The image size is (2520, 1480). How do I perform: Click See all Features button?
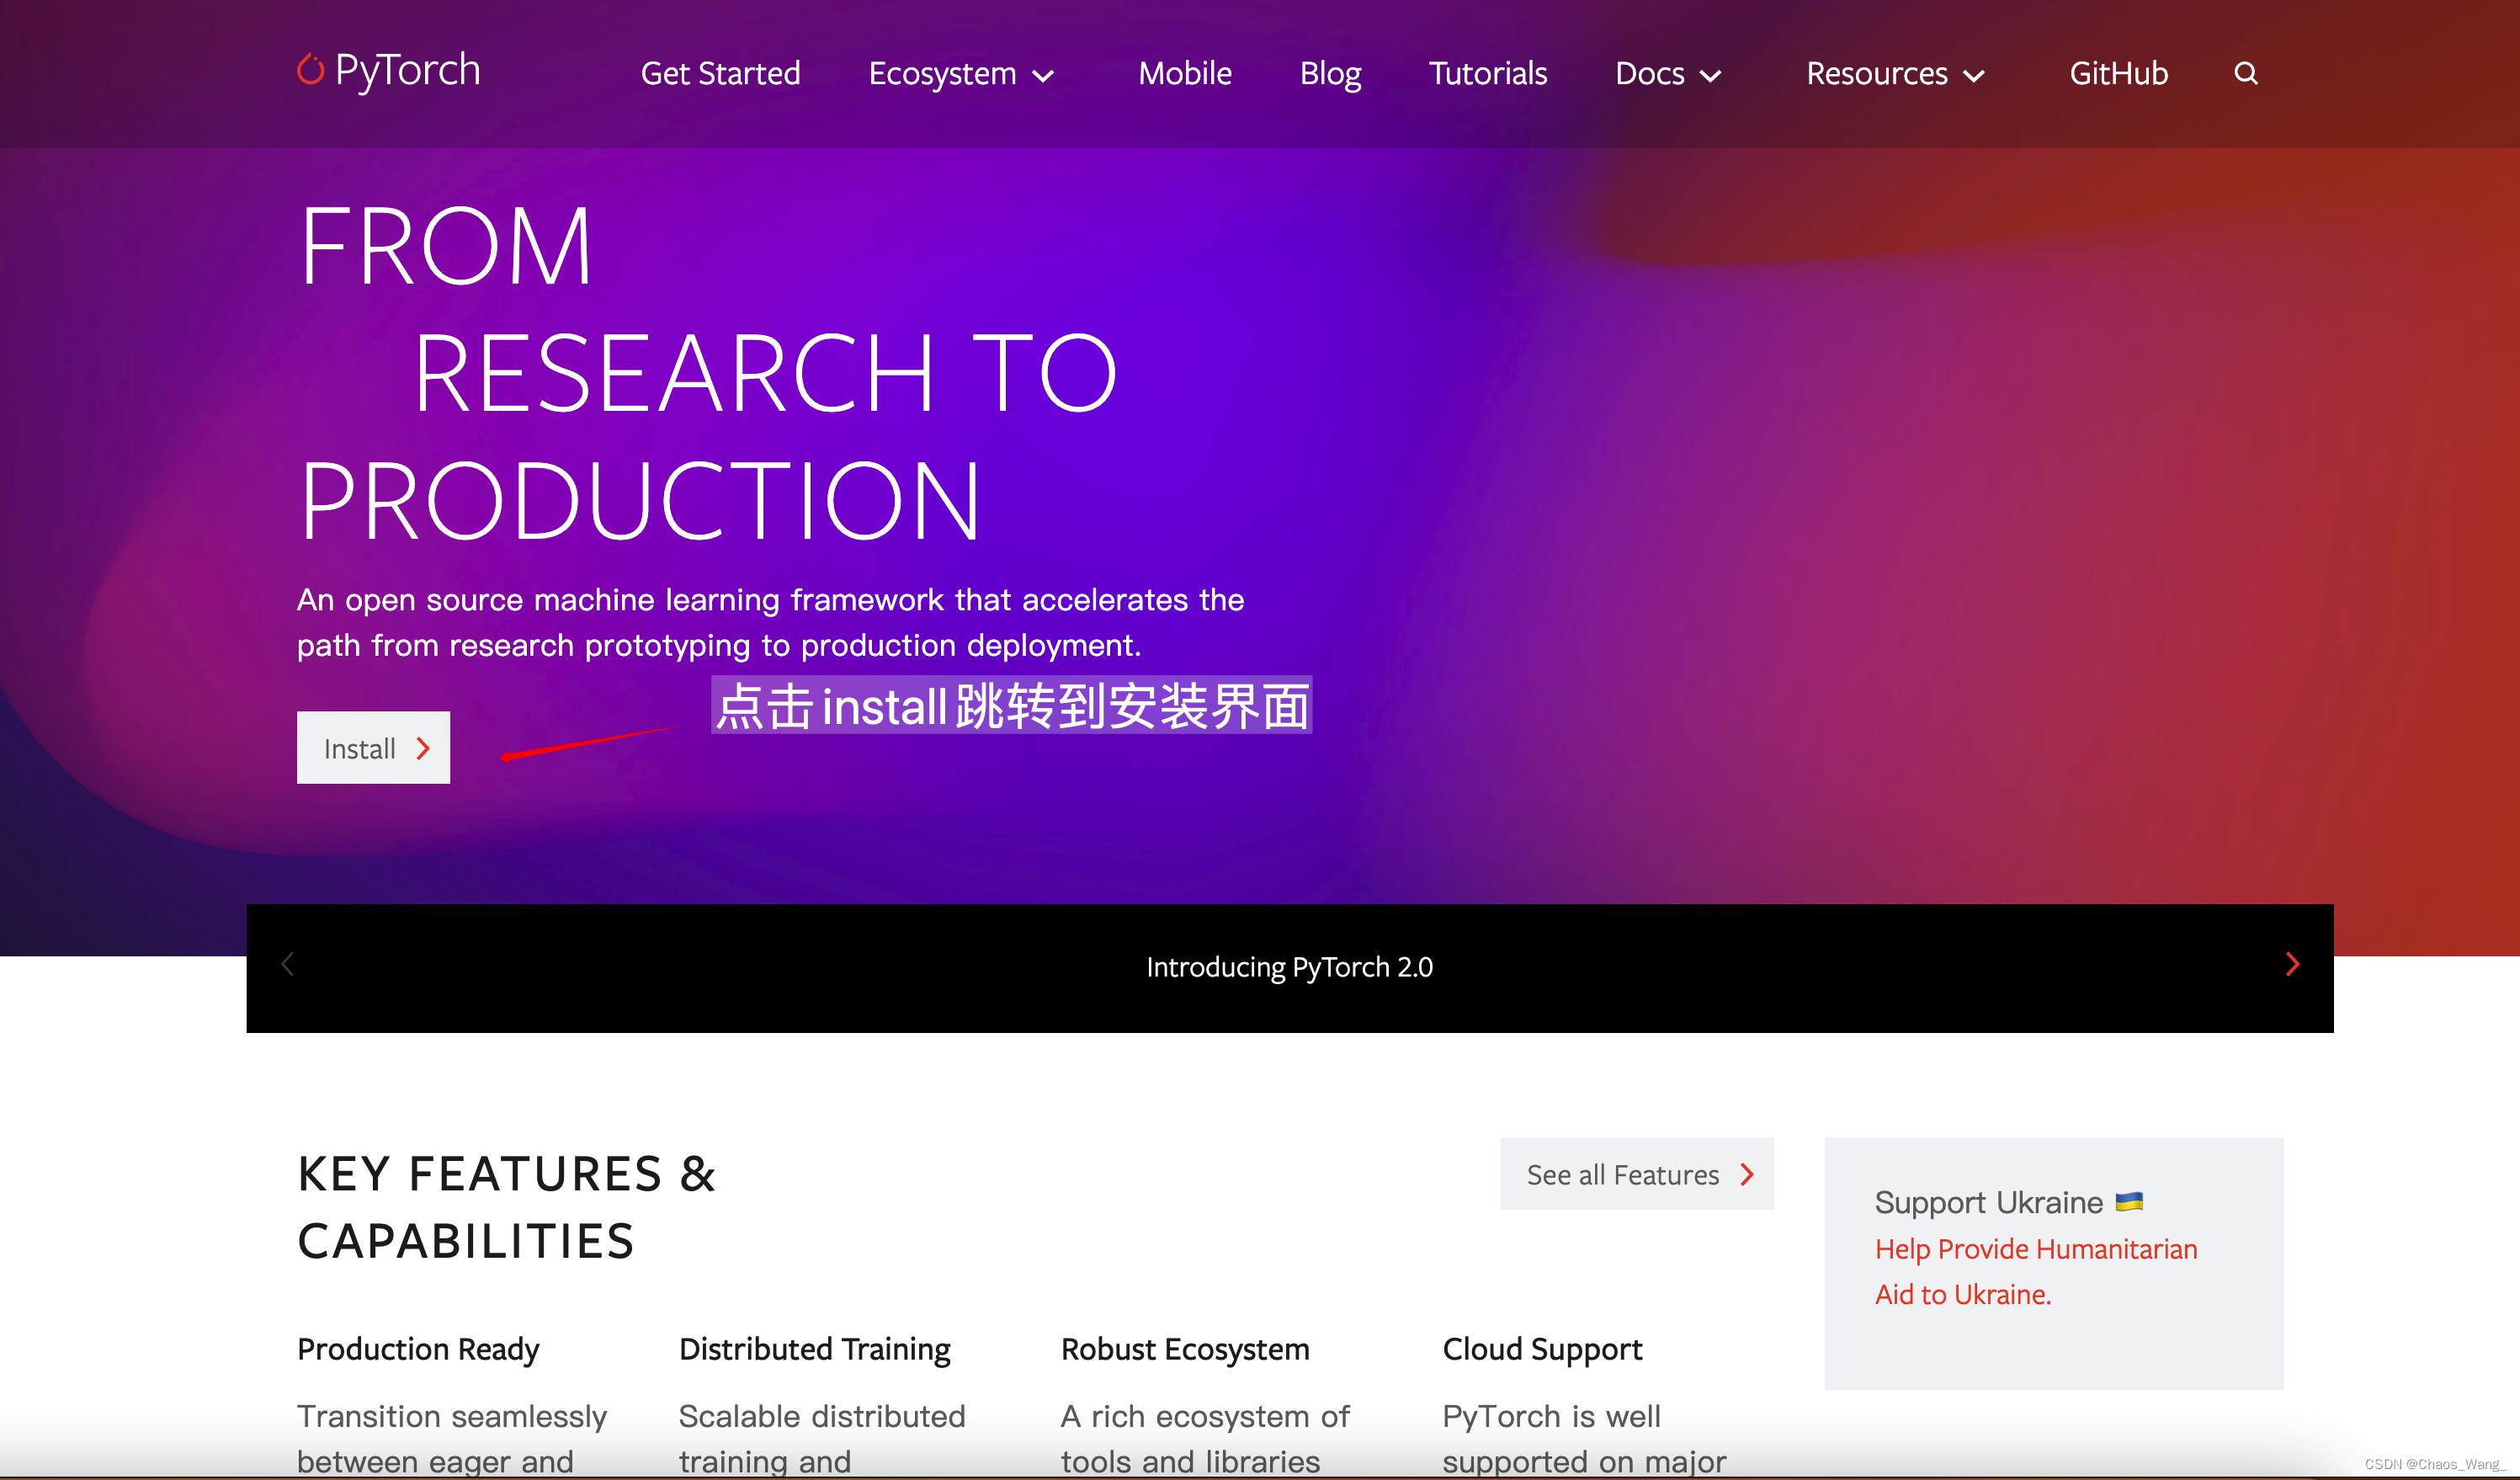1622,1174
